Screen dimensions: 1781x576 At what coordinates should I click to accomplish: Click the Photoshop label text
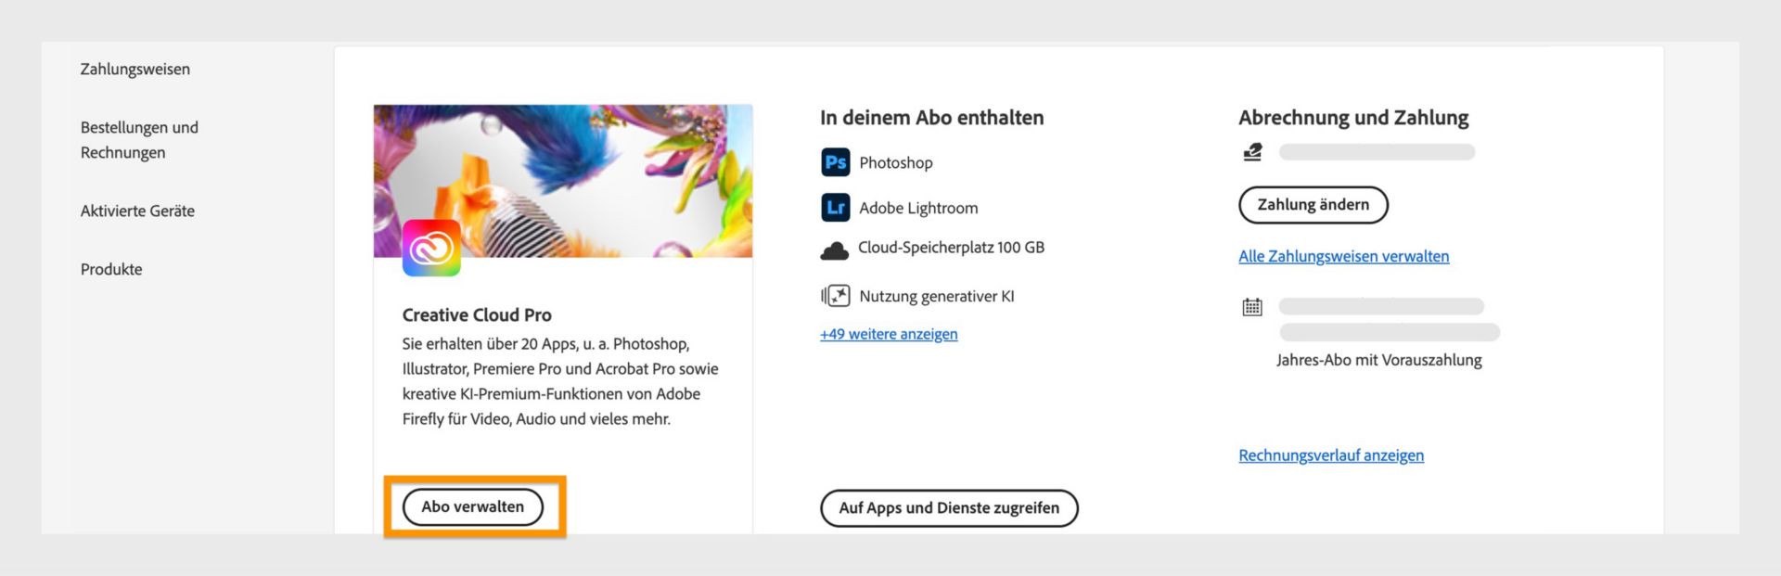pyautogui.click(x=896, y=162)
